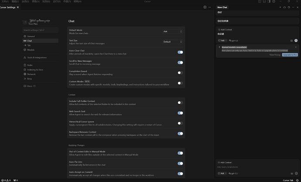
Task: Select the Models settings section
Action: (40, 50)
